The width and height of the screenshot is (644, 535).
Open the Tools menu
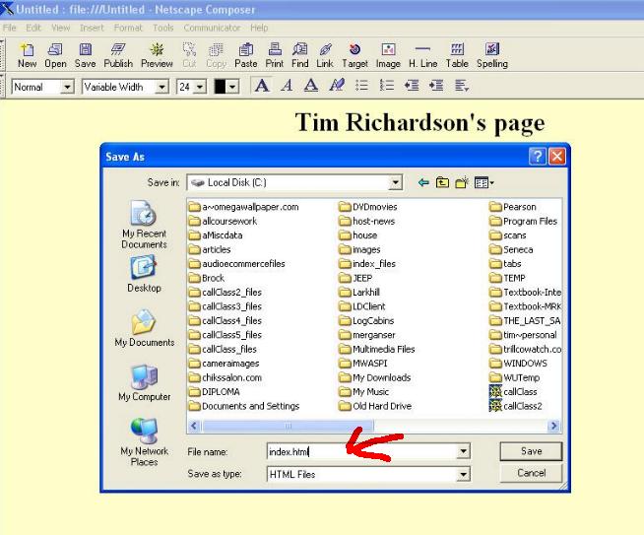click(163, 28)
